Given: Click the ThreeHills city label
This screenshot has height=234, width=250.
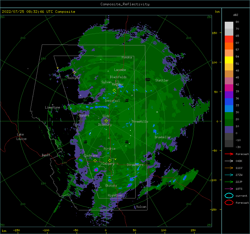Looking at the screenshot, I should (140, 122).
